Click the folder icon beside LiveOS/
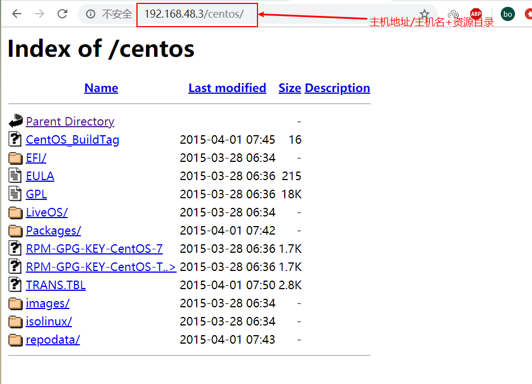532x384 pixels. (x=15, y=212)
